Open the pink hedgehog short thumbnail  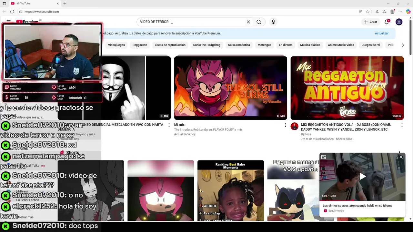tap(161, 191)
